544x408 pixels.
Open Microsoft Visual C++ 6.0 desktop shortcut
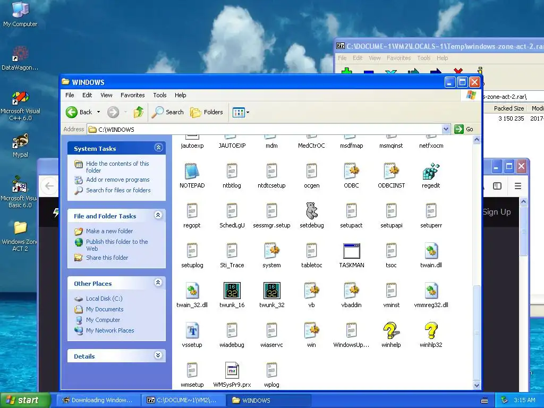[20, 106]
